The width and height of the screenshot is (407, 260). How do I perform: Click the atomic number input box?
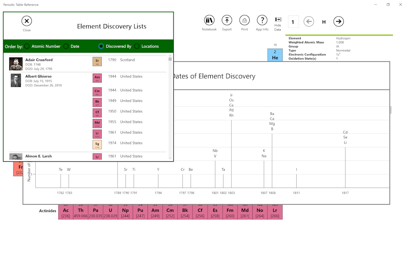point(293,22)
